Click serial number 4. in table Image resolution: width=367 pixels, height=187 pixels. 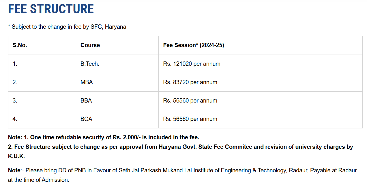click(15, 119)
